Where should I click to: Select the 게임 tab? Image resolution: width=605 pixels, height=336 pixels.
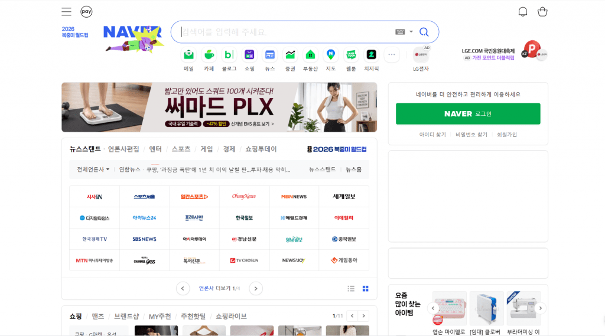(x=207, y=149)
